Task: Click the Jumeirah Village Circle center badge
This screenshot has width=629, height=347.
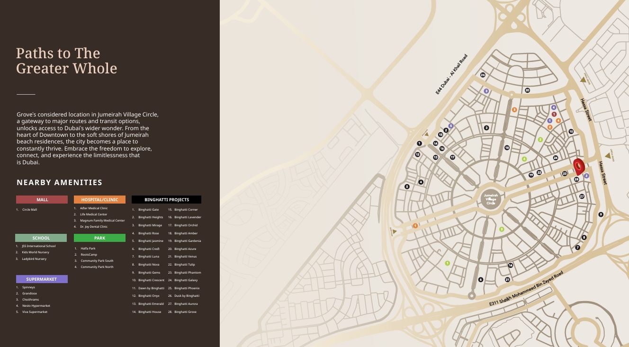Action: pos(491,199)
